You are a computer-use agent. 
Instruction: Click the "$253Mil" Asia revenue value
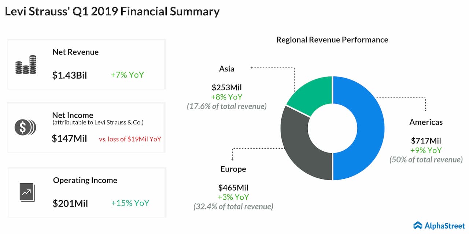click(x=227, y=87)
